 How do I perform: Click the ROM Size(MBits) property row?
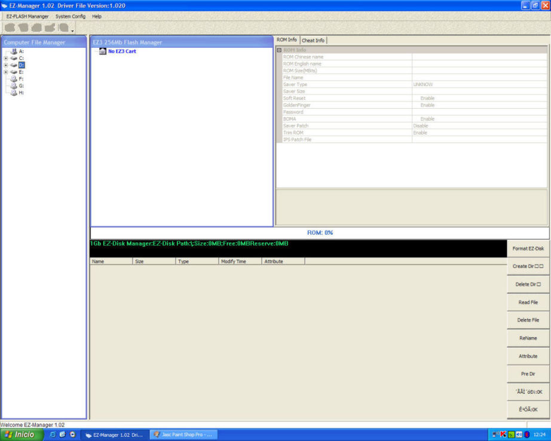(415, 71)
